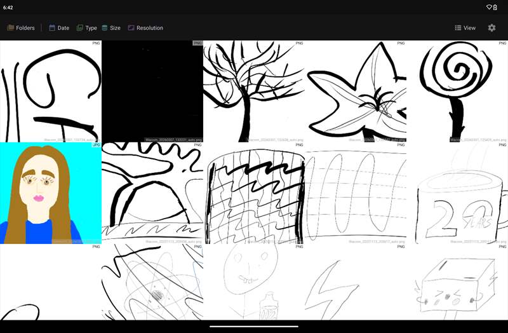Open the star flower sketch thumbnail
Viewport: 508px width, 333px height.
(x=356, y=92)
